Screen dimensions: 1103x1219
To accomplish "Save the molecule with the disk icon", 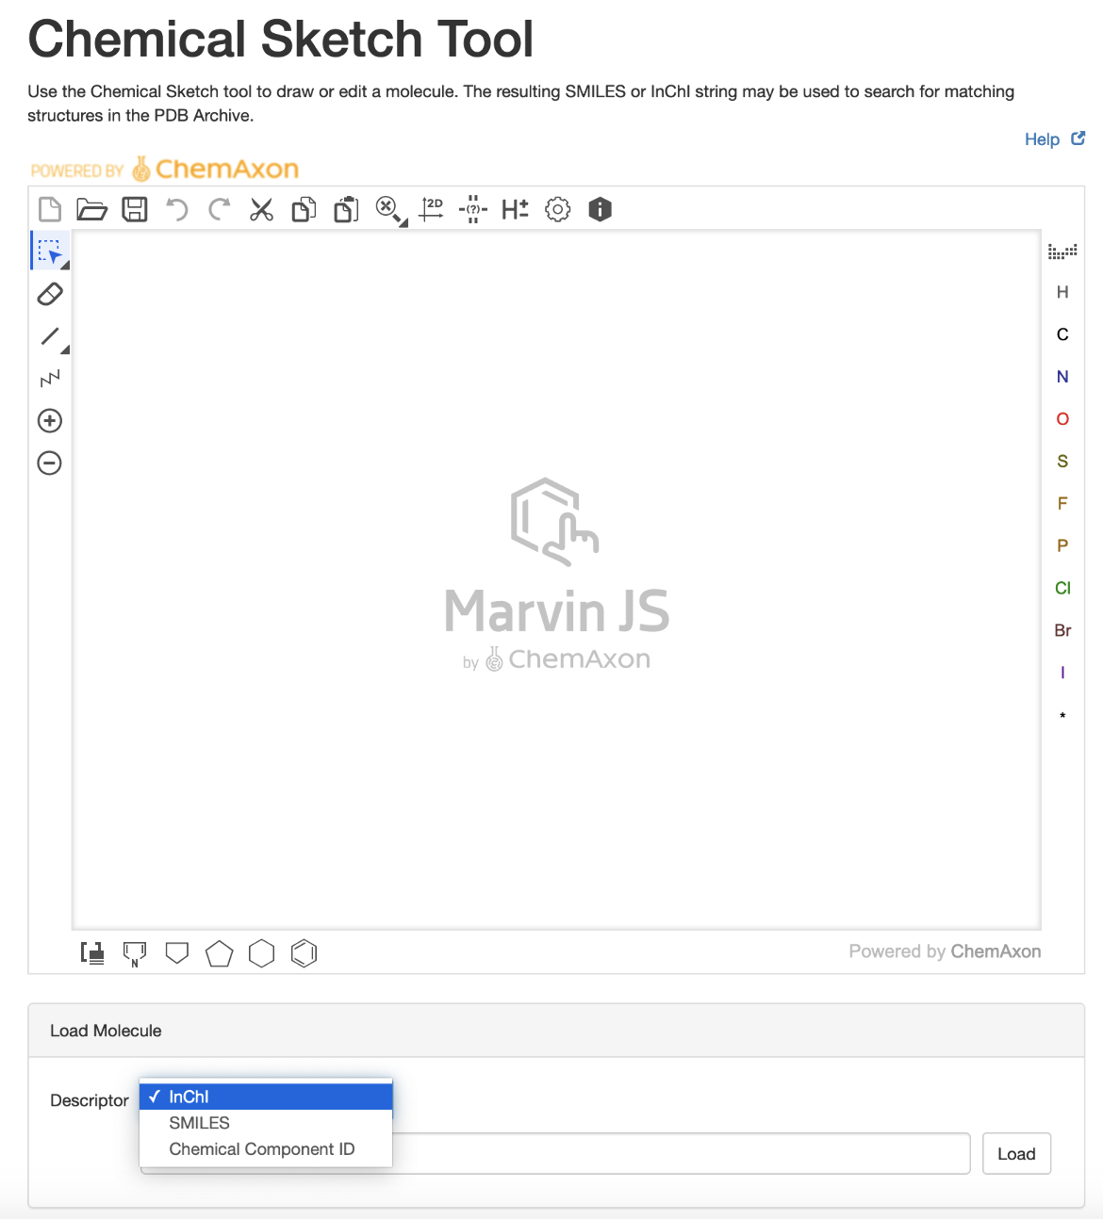I will pos(135,209).
